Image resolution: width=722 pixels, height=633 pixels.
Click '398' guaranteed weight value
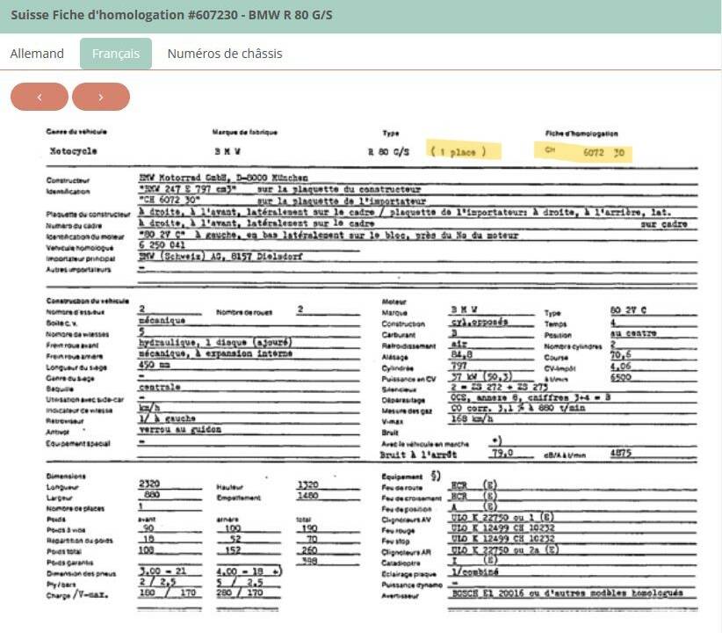pos(309,561)
